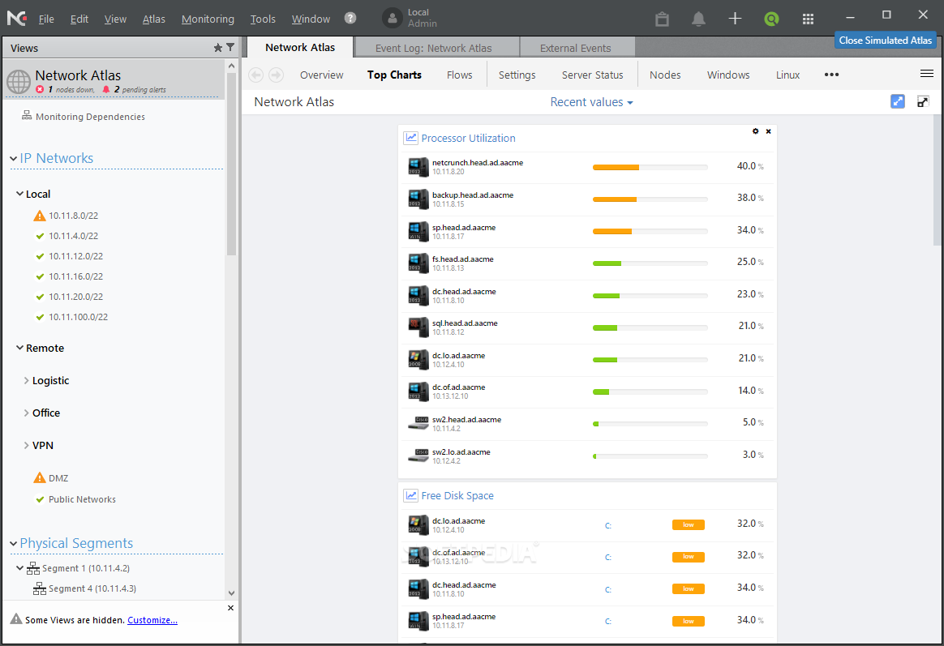Click the forward navigation arrow
The image size is (944, 646).
[277, 75]
